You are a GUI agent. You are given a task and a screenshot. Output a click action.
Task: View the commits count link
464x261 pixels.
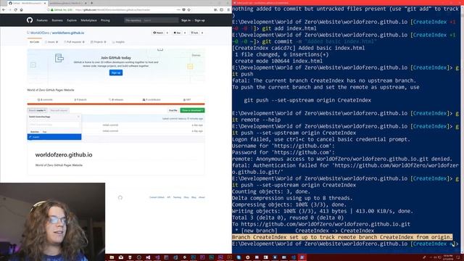pos(45,100)
